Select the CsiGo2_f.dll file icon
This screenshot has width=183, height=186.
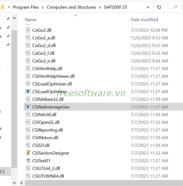[28, 53]
